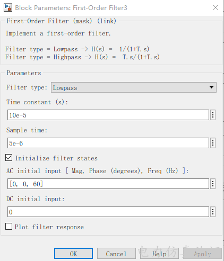The height and width of the screenshot is (261, 224).
Task: Click the Apply button
Action: pos(202,254)
